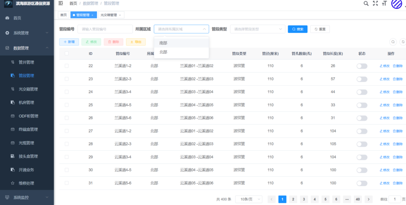
Task: Click 修改 link for row ID 23
Action: (384, 79)
